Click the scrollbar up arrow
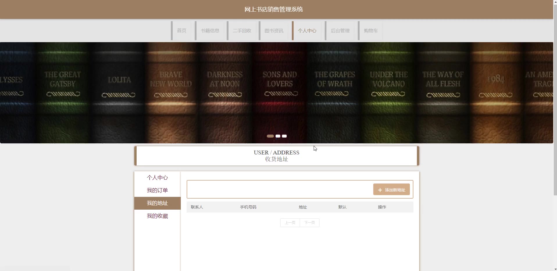The width and height of the screenshot is (557, 271). (x=555, y=2)
